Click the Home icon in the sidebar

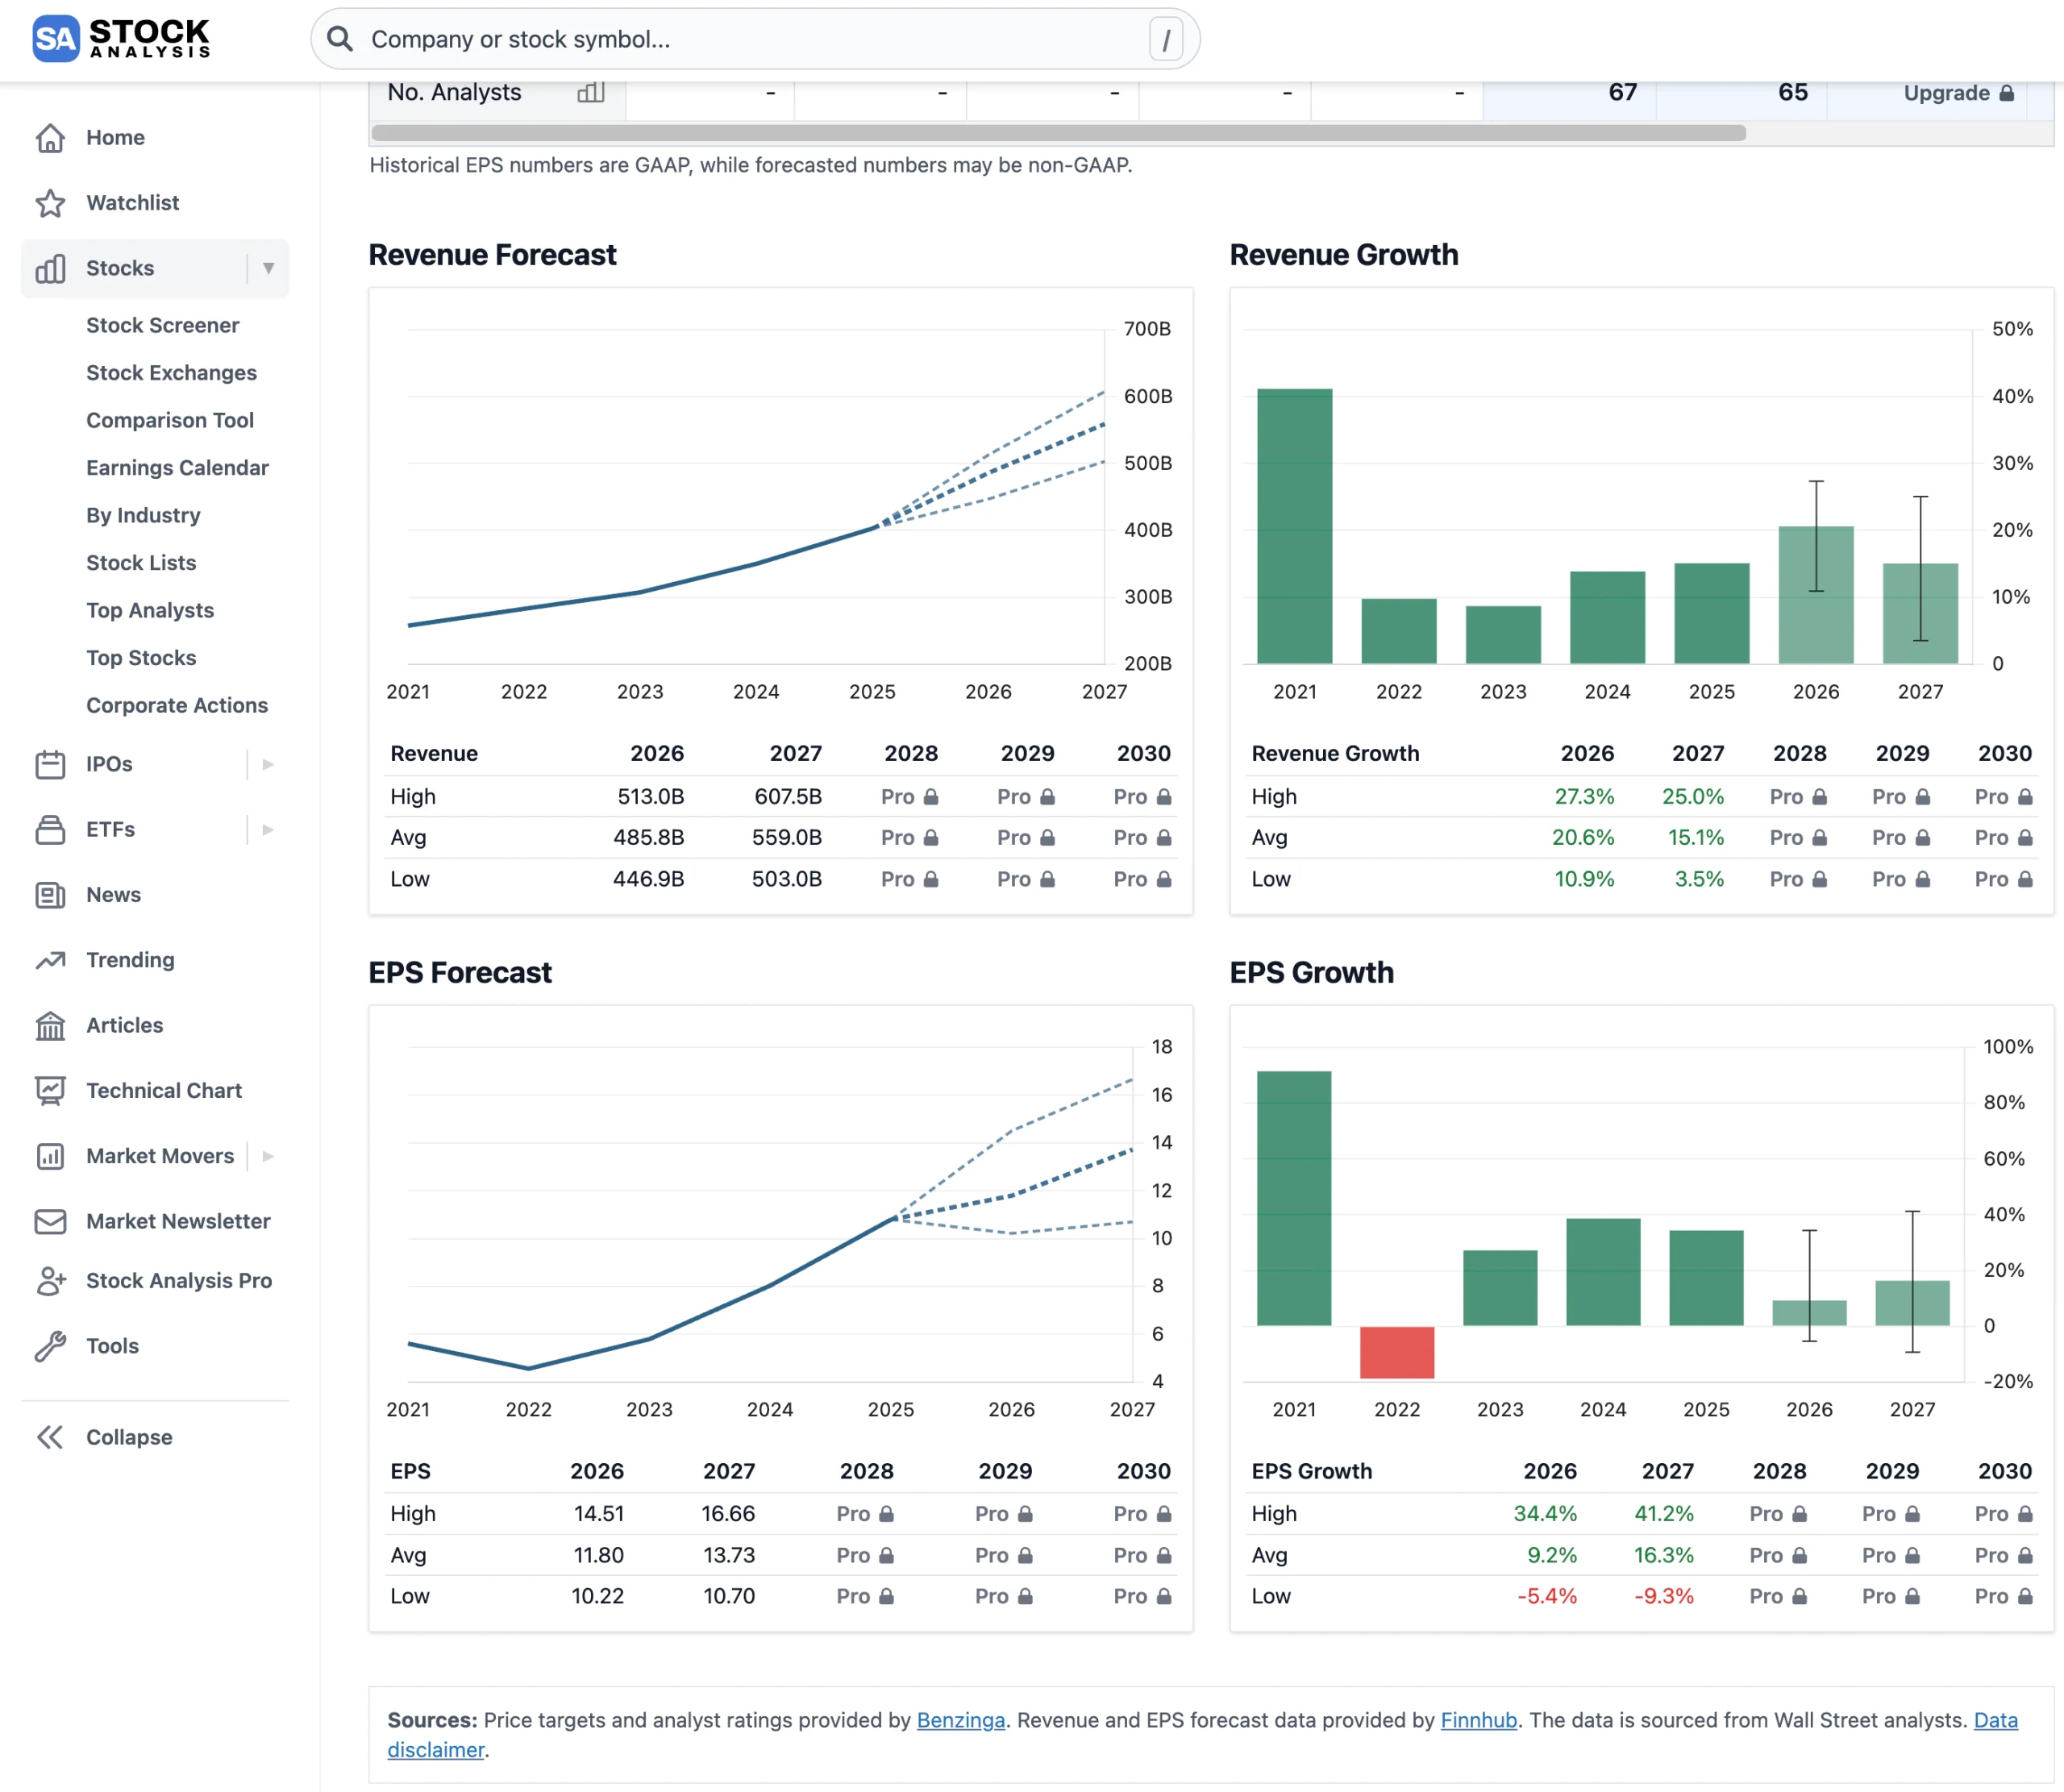(52, 137)
